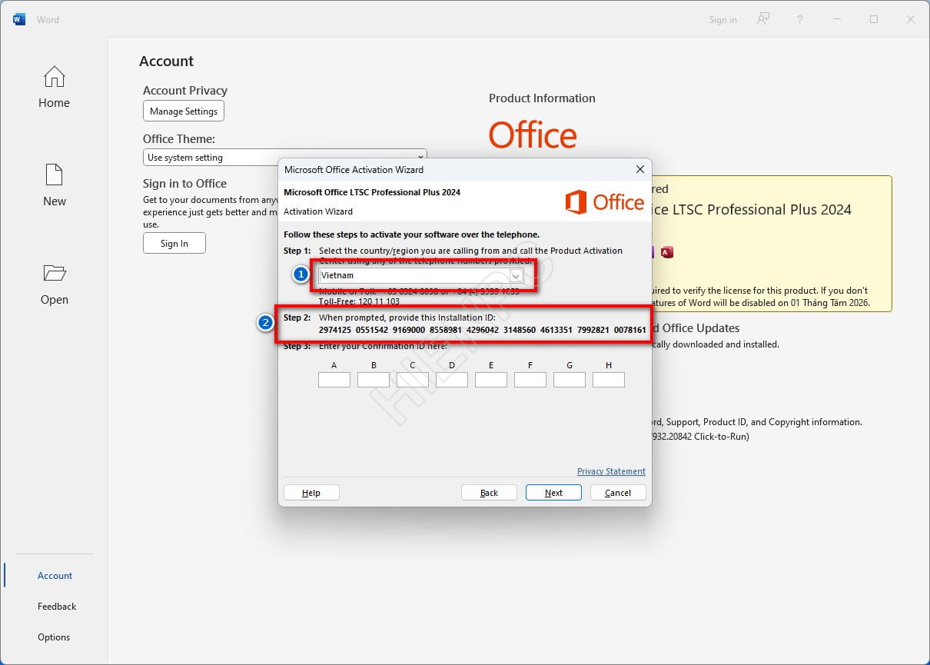Screen dimensions: 930x665
Task: Open the Office Theme dropdown
Action: coord(284,157)
